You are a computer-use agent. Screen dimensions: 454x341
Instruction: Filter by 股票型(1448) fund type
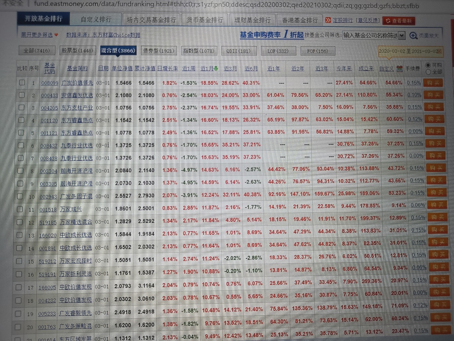click(x=77, y=50)
